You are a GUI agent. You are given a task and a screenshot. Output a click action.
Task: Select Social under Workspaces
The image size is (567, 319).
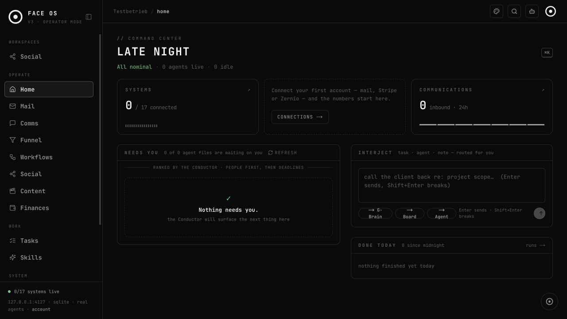pyautogui.click(x=49, y=57)
